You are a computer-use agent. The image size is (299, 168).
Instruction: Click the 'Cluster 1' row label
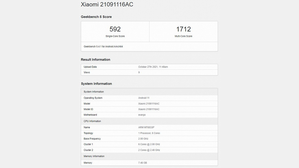(x=88, y=144)
